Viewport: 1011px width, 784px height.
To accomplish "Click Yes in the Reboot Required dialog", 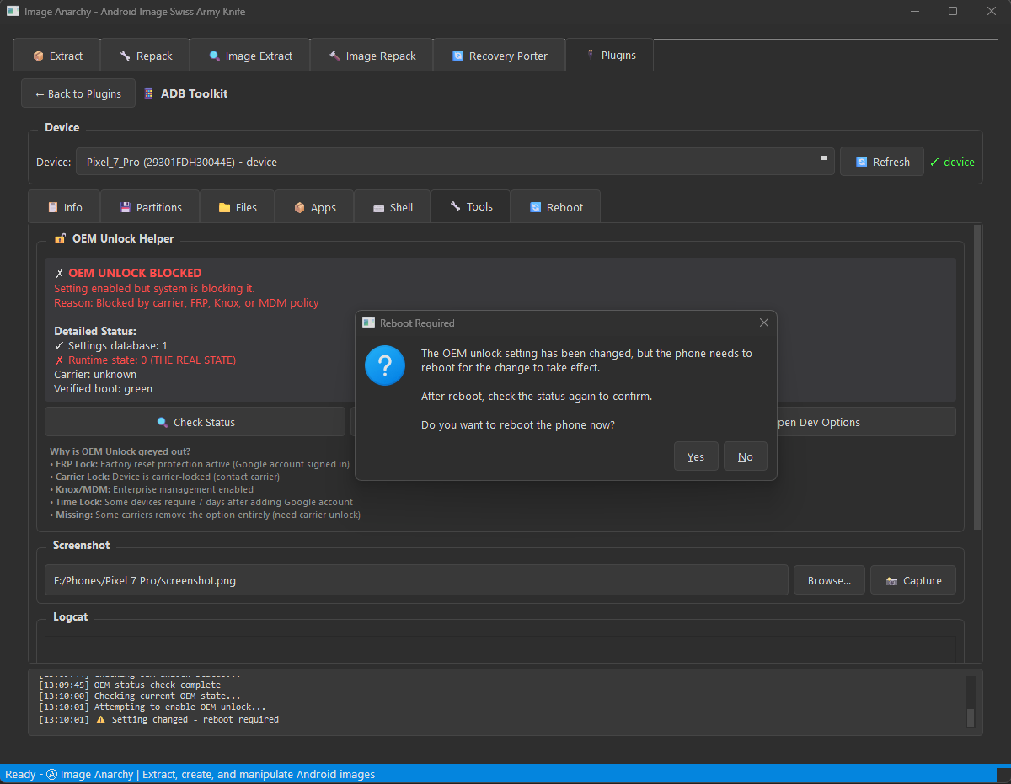I will [x=696, y=456].
